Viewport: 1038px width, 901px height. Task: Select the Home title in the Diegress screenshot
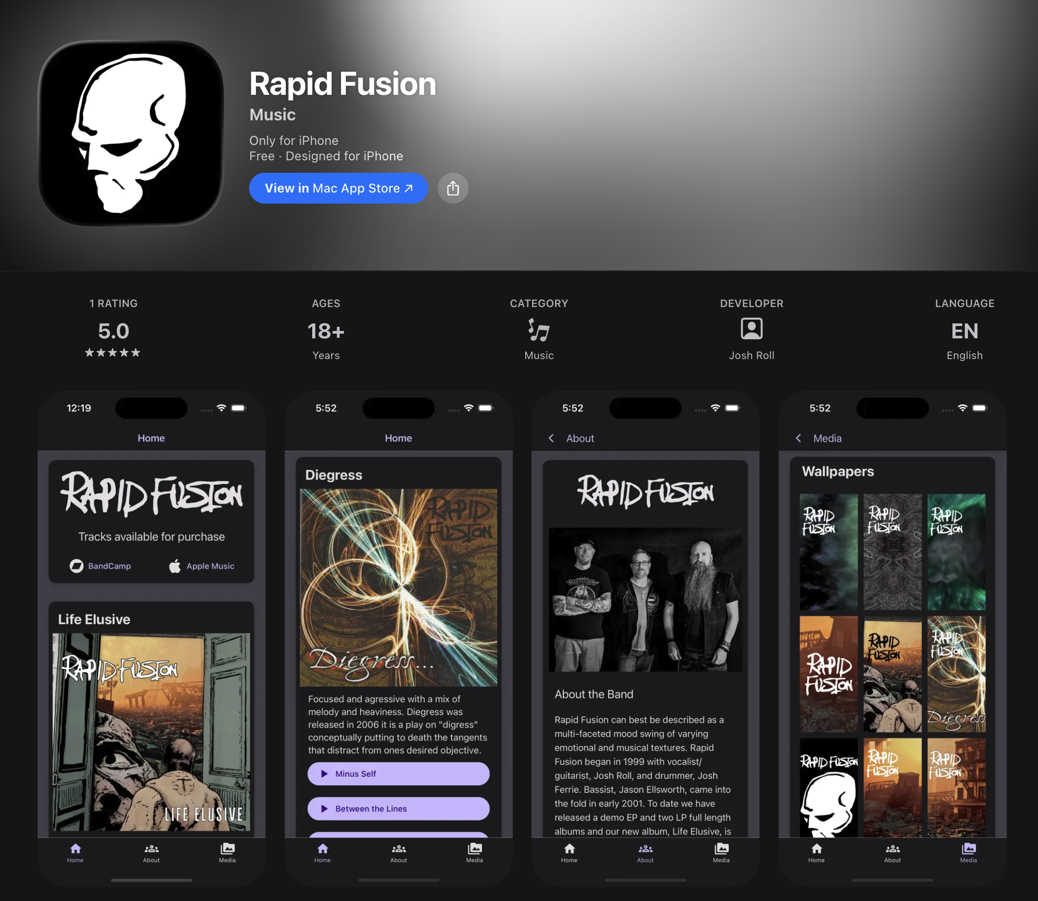click(398, 438)
